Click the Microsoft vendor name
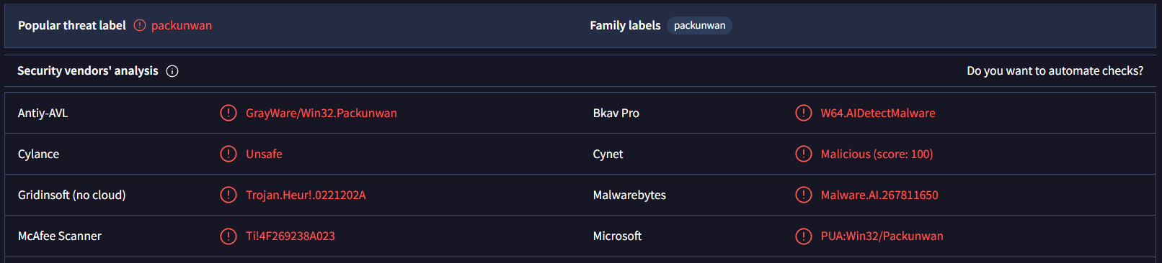Image resolution: width=1162 pixels, height=263 pixels. coord(617,236)
